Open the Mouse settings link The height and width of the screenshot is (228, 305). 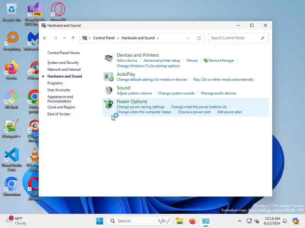coord(192,61)
